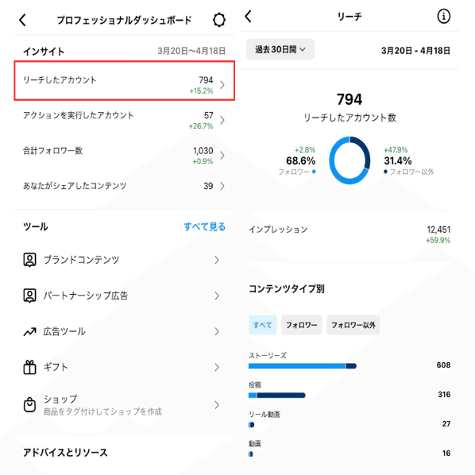Image resolution: width=475 pixels, height=475 pixels.
Task: Click the ギフト gift box icon
Action: click(x=29, y=367)
